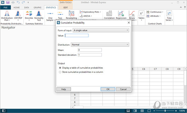Click Cancel in Cumulative Probability dialog
187x113 pixels.
click(123, 89)
